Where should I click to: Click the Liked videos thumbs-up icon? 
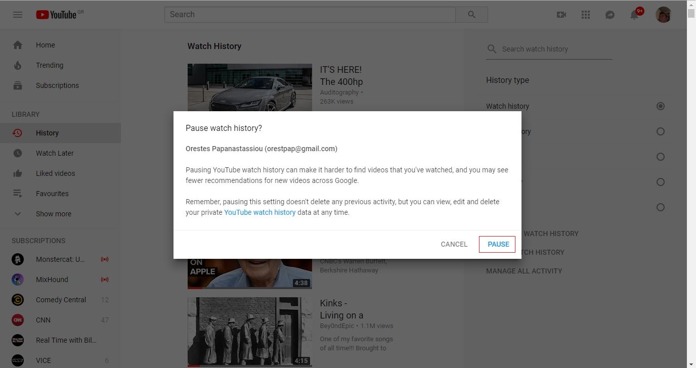[18, 173]
